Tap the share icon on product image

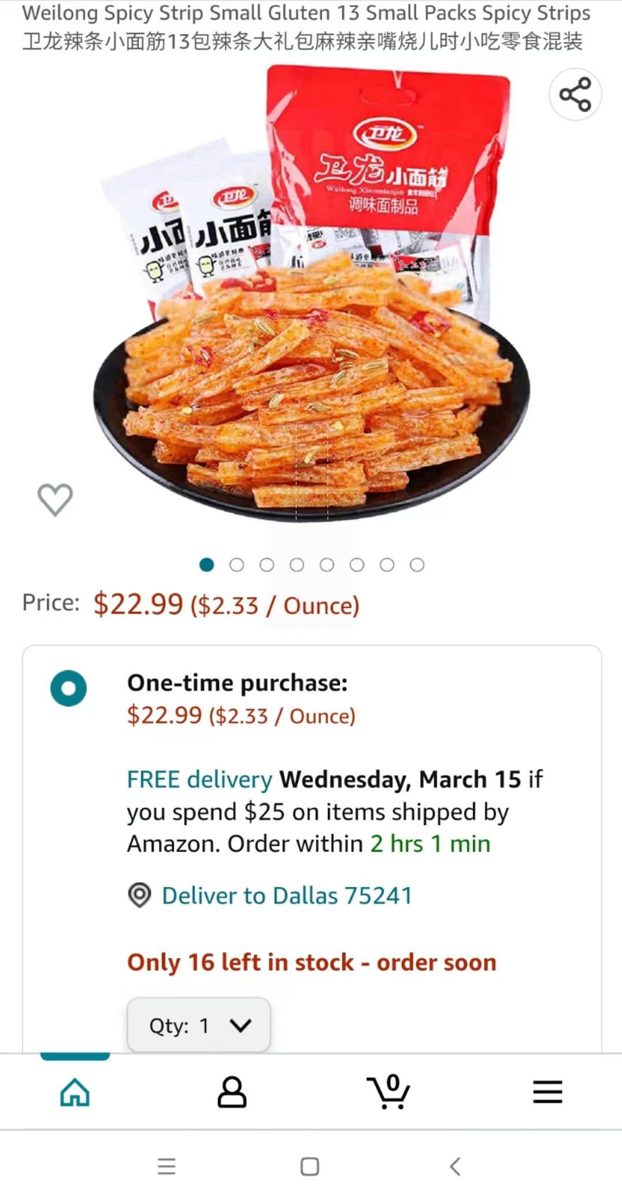tap(575, 94)
